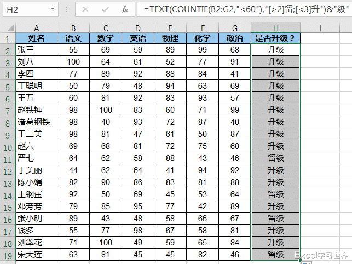Image resolution: width=352 pixels, height=264 pixels.
Task: Select the name cell 赵六
Action: pyautogui.click(x=36, y=146)
